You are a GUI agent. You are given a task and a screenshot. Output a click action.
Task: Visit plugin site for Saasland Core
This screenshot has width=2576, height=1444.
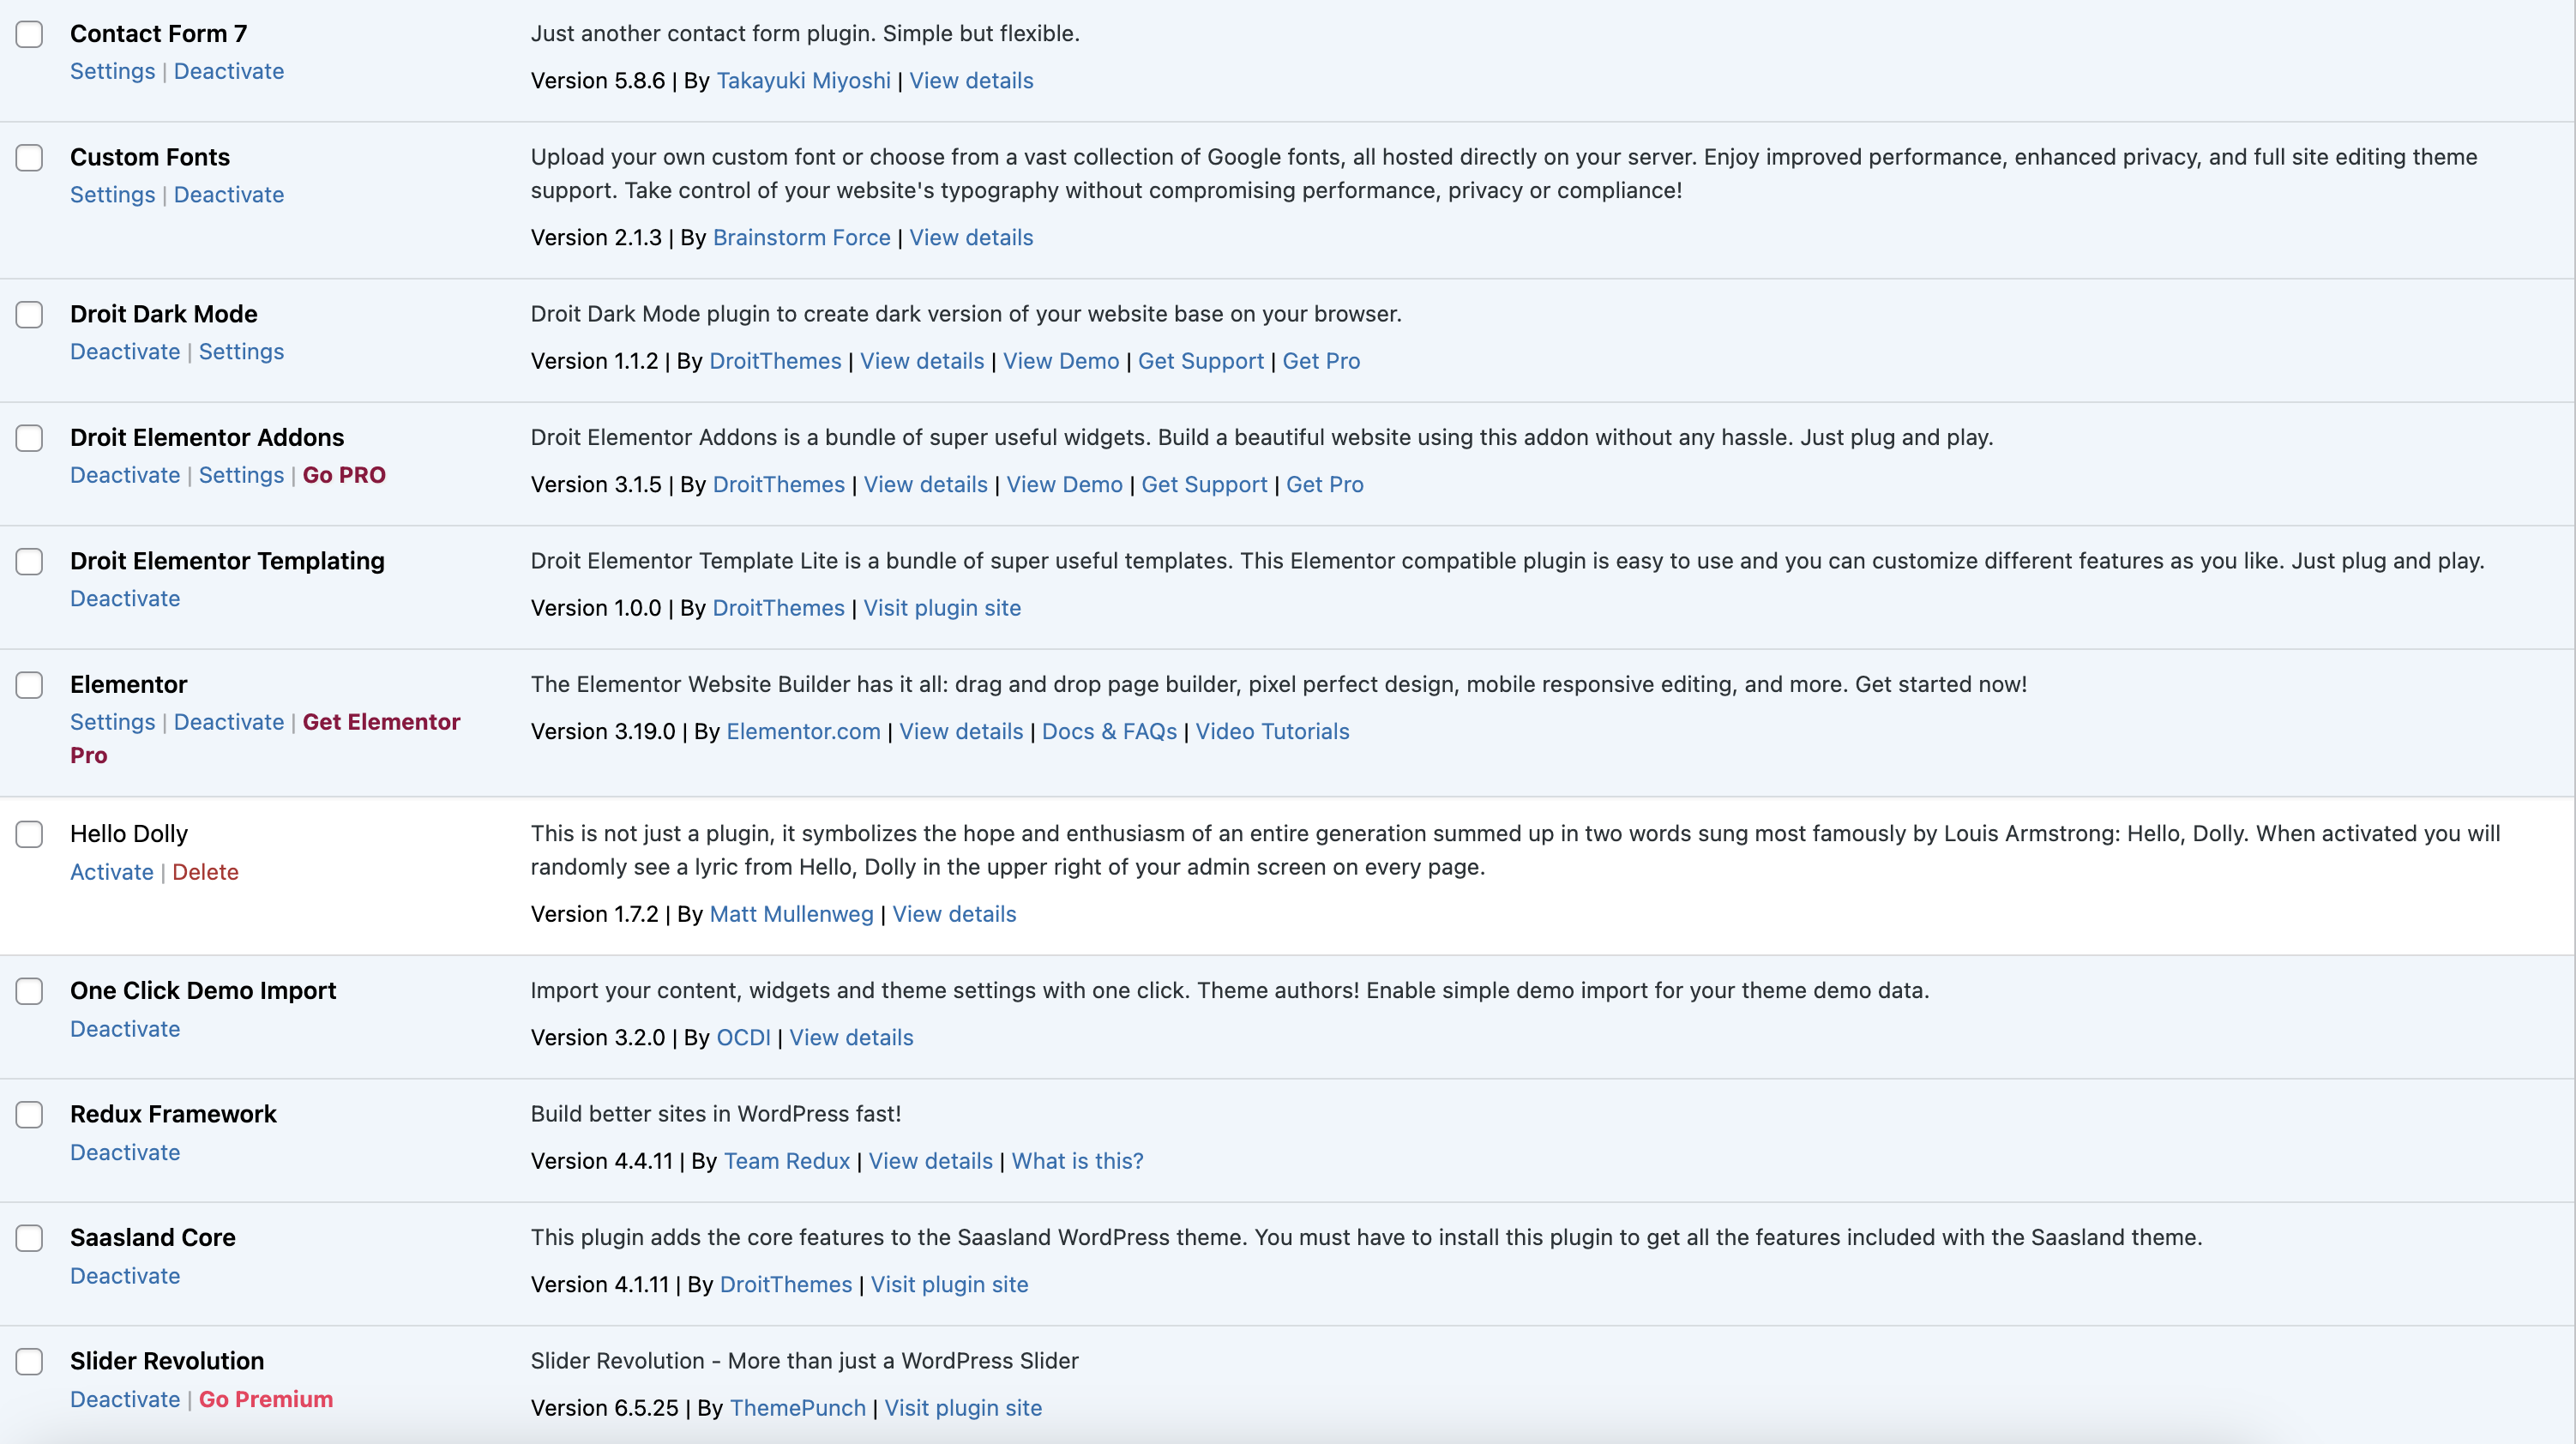(949, 1284)
